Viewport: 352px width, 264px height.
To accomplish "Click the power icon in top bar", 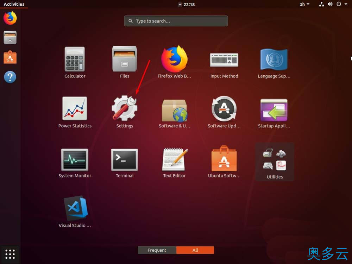I will point(339,4).
